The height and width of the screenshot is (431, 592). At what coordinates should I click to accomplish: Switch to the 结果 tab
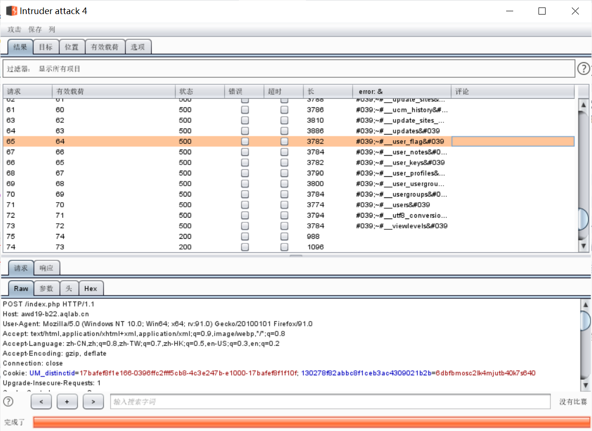[20, 47]
